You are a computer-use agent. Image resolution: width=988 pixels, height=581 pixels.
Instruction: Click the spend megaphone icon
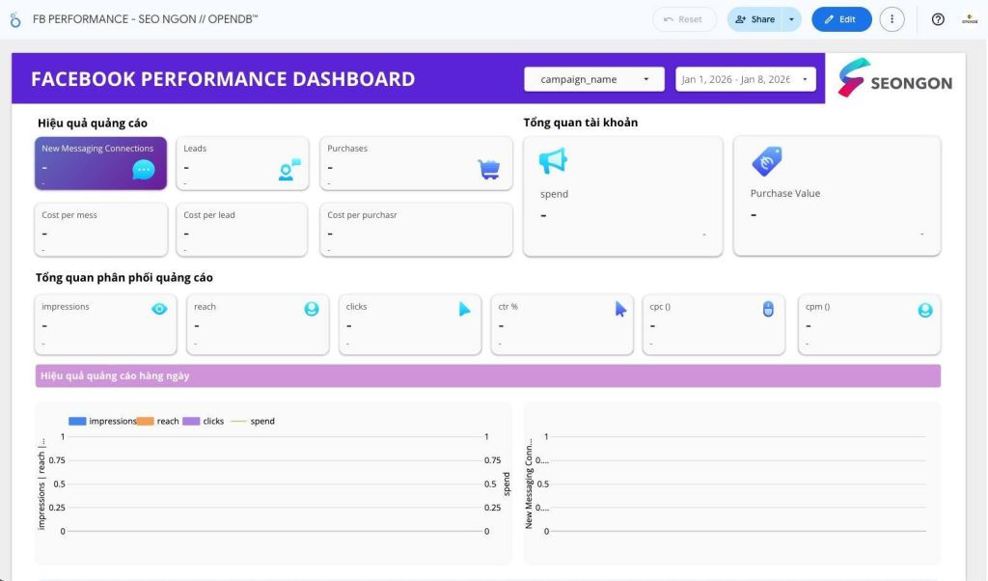pyautogui.click(x=553, y=161)
